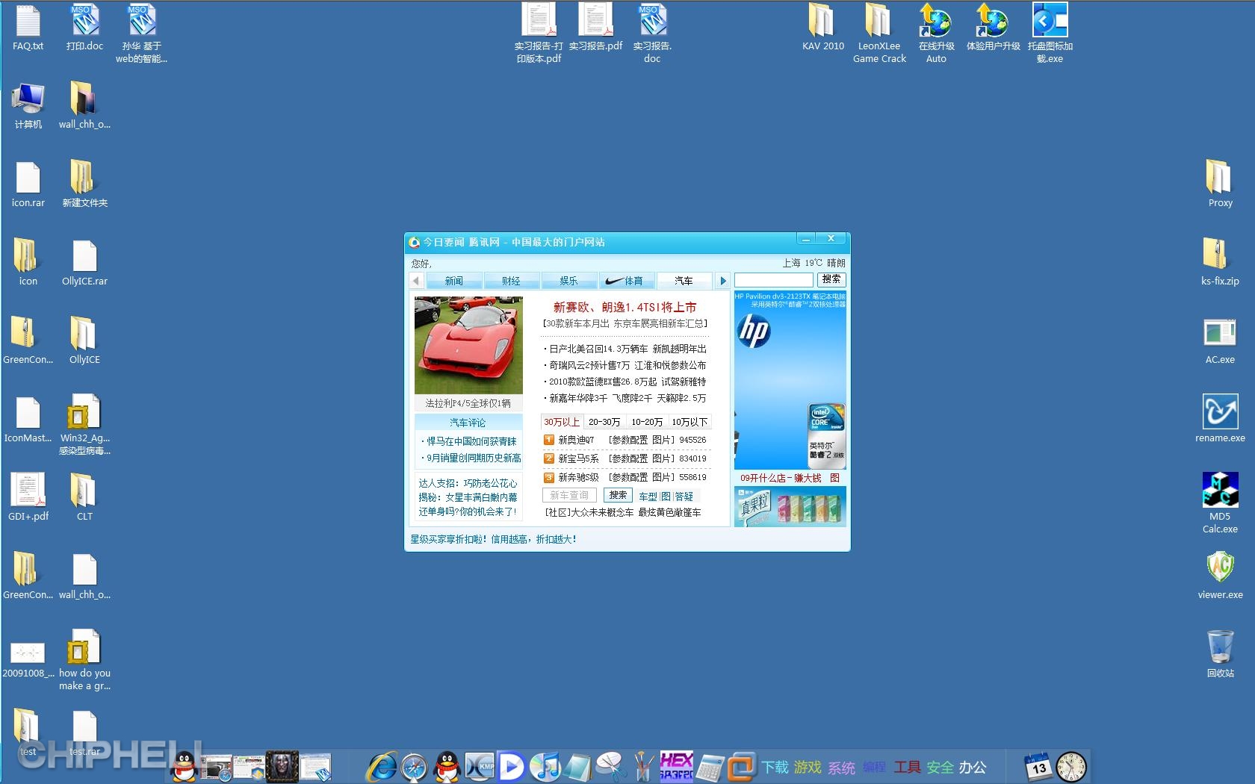Open the scissors snipping tool dock icon

pyautogui.click(x=611, y=767)
